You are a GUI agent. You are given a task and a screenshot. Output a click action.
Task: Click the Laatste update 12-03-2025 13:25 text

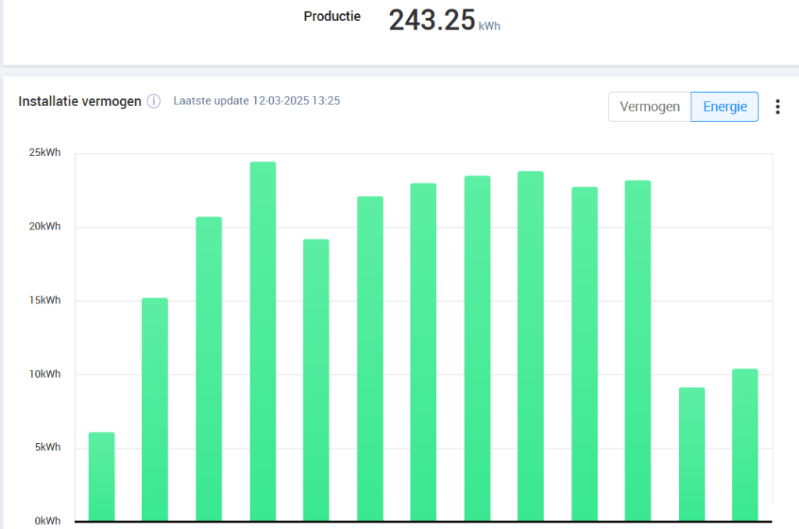coord(257,101)
